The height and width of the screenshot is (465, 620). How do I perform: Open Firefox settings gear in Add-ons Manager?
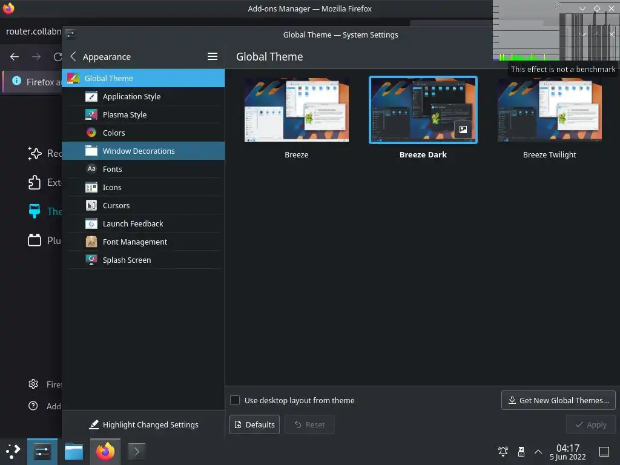pos(33,384)
